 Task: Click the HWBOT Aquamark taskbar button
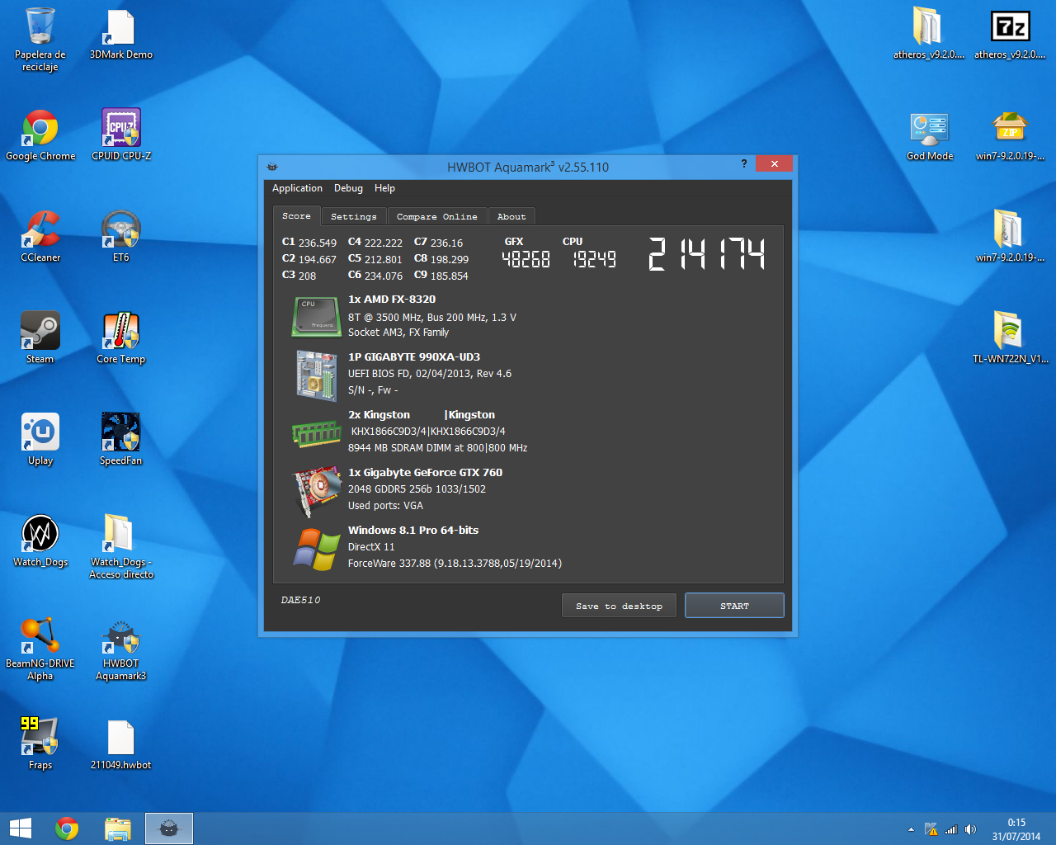pyautogui.click(x=169, y=828)
